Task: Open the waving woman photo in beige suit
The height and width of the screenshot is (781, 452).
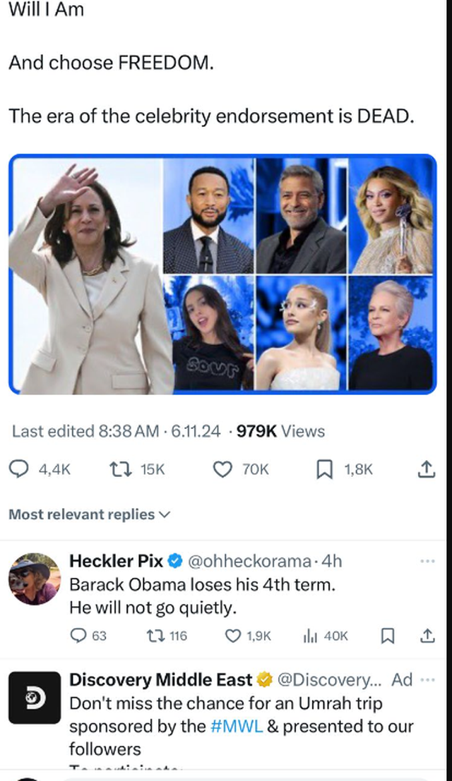Action: tap(88, 274)
